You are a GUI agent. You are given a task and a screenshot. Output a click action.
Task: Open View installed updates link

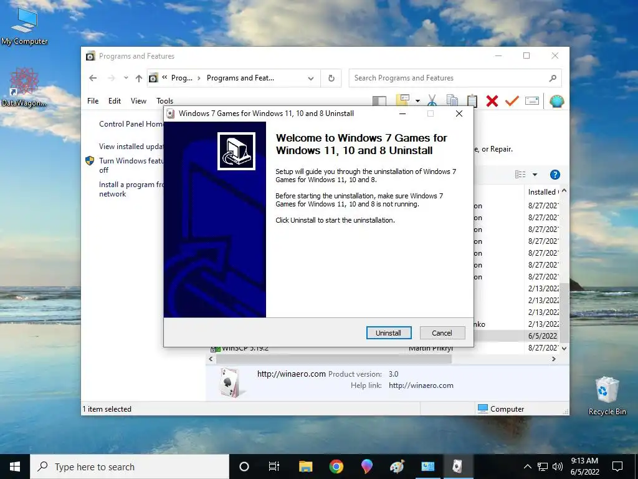(x=131, y=146)
